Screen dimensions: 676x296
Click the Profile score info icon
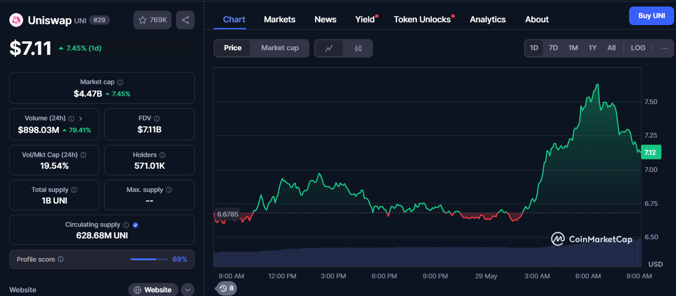click(x=61, y=259)
